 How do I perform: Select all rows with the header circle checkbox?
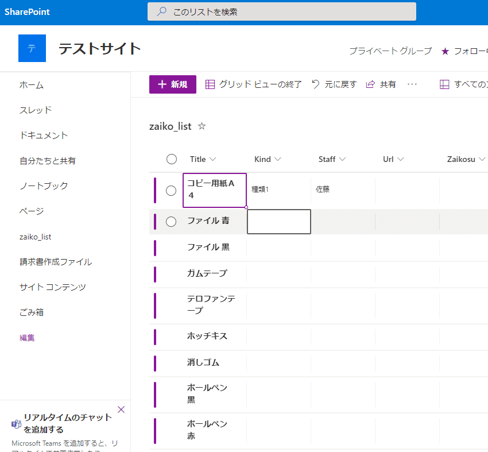click(x=171, y=159)
